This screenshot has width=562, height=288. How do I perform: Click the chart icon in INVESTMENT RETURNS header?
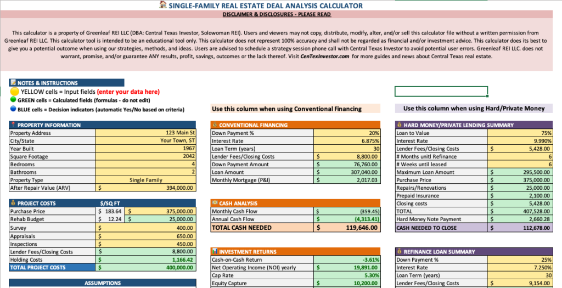(215, 251)
